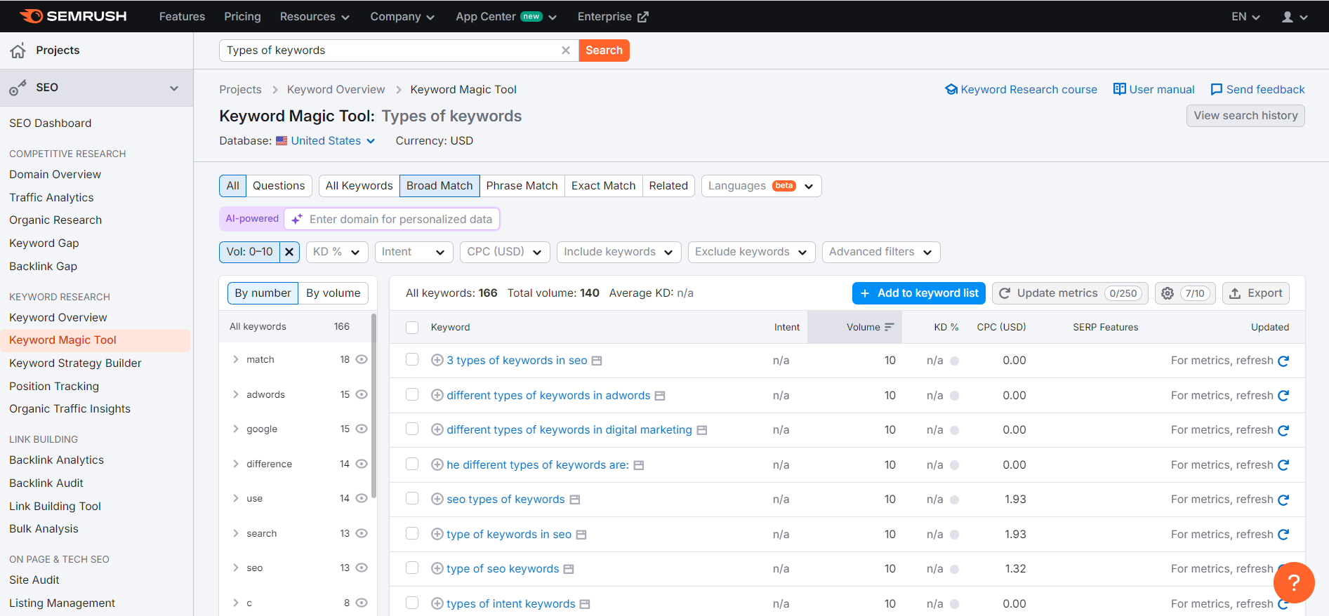Open table settings gear icon

pyautogui.click(x=1168, y=293)
